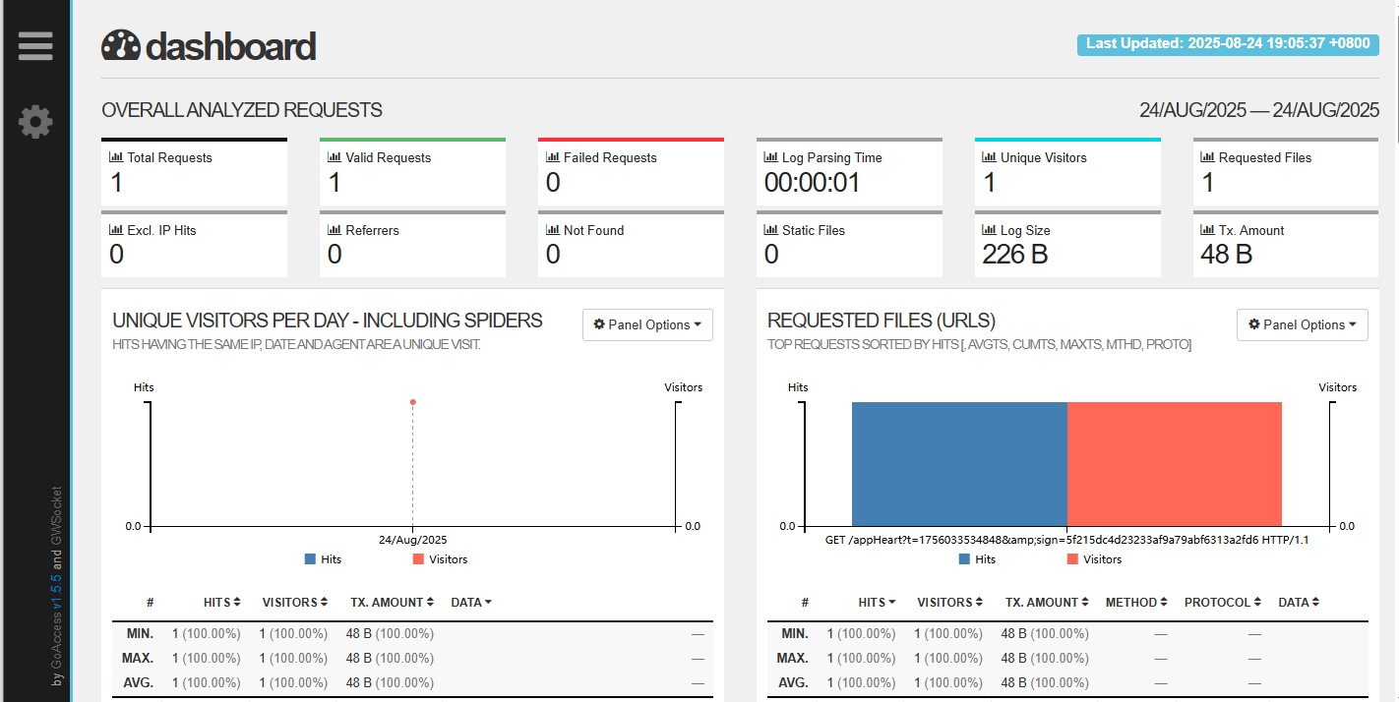
Task: Click the blue Hits bar in Requested Files chart
Action: 959,464
